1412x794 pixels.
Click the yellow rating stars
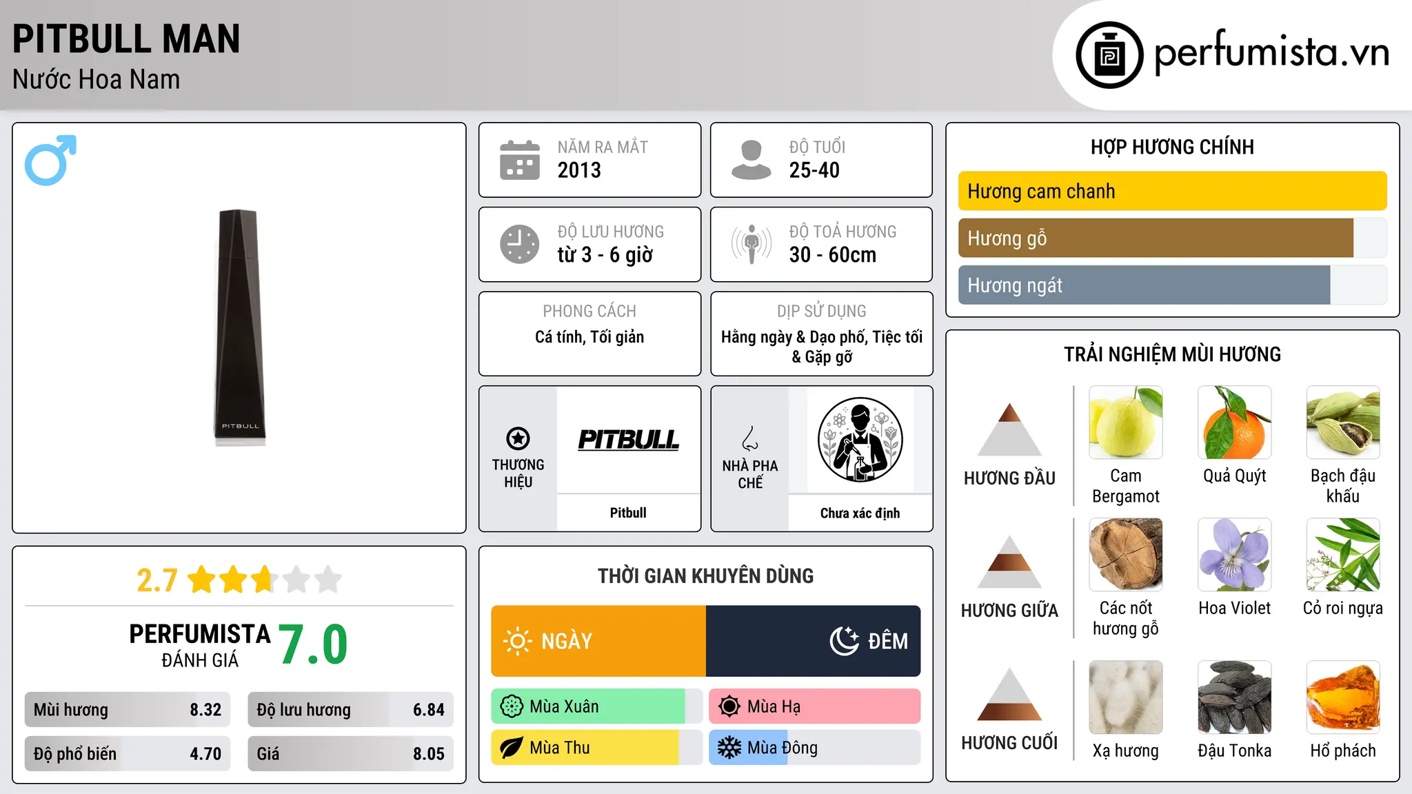point(264,580)
